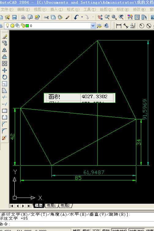This screenshot has width=154, height=231.
Task: Open the 编辑(E) menu
Action: 24,10
